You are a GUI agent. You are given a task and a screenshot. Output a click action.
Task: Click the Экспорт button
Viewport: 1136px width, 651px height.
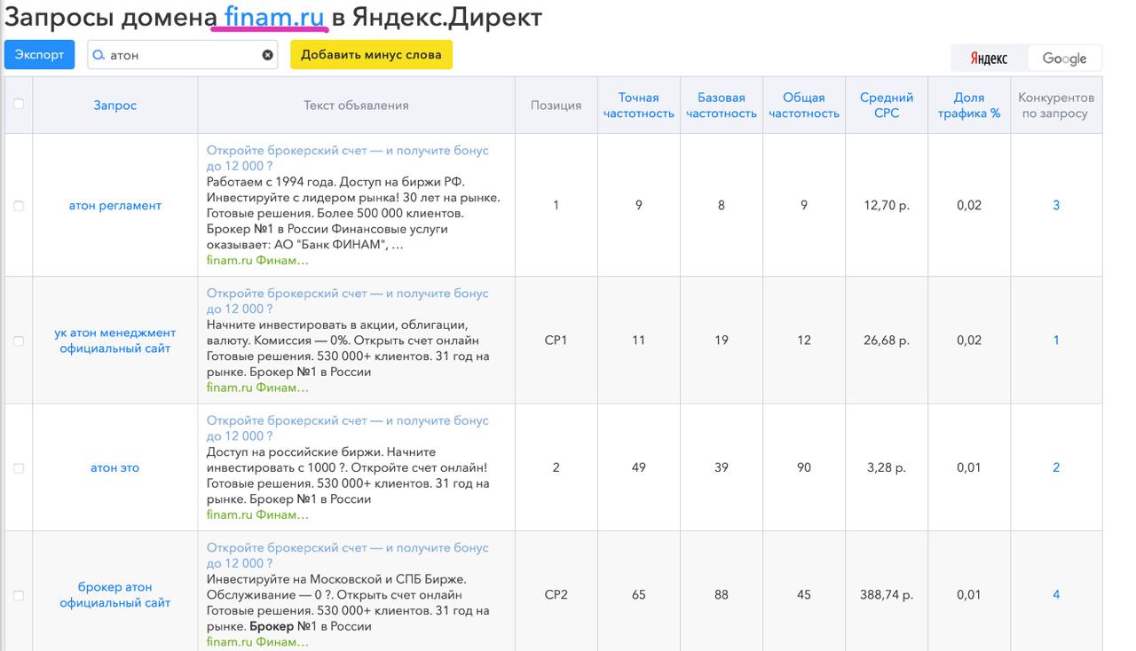39,54
